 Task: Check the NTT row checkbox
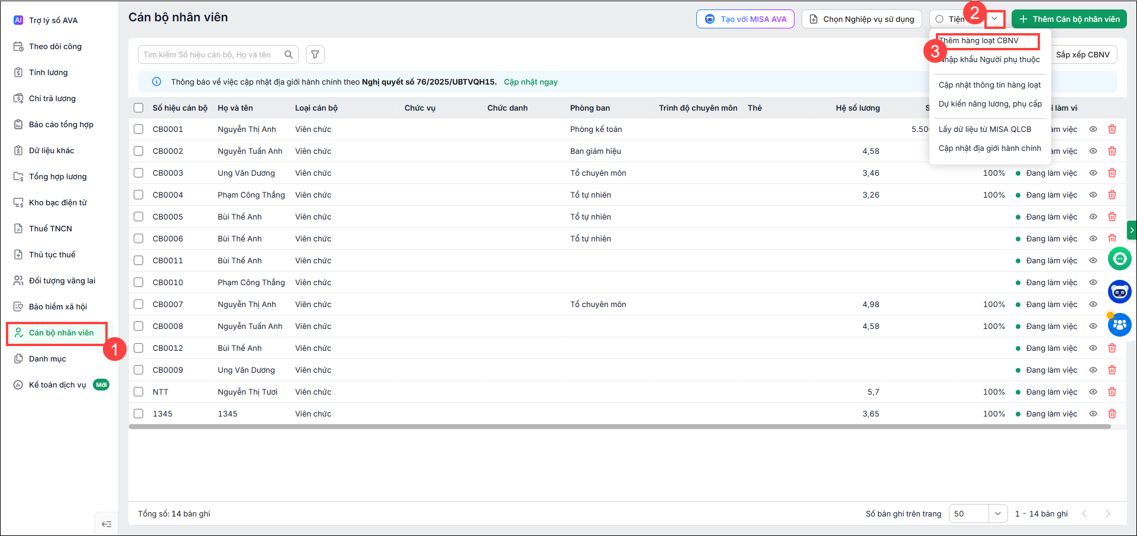(x=138, y=392)
